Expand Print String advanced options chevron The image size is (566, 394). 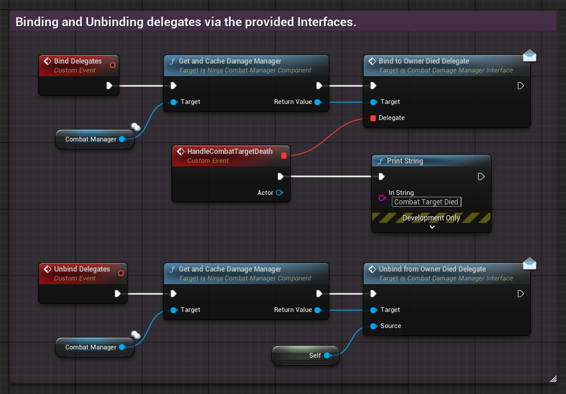432,227
